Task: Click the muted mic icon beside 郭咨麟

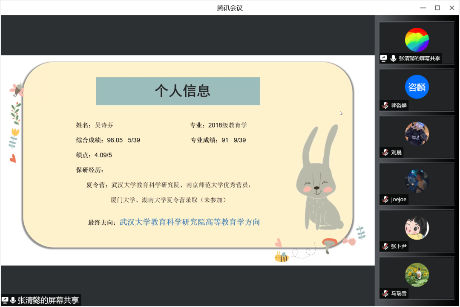Action: click(x=385, y=105)
